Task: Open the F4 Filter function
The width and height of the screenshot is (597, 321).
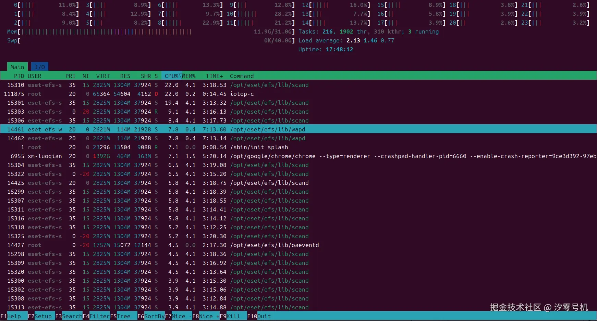Action: [x=96, y=316]
